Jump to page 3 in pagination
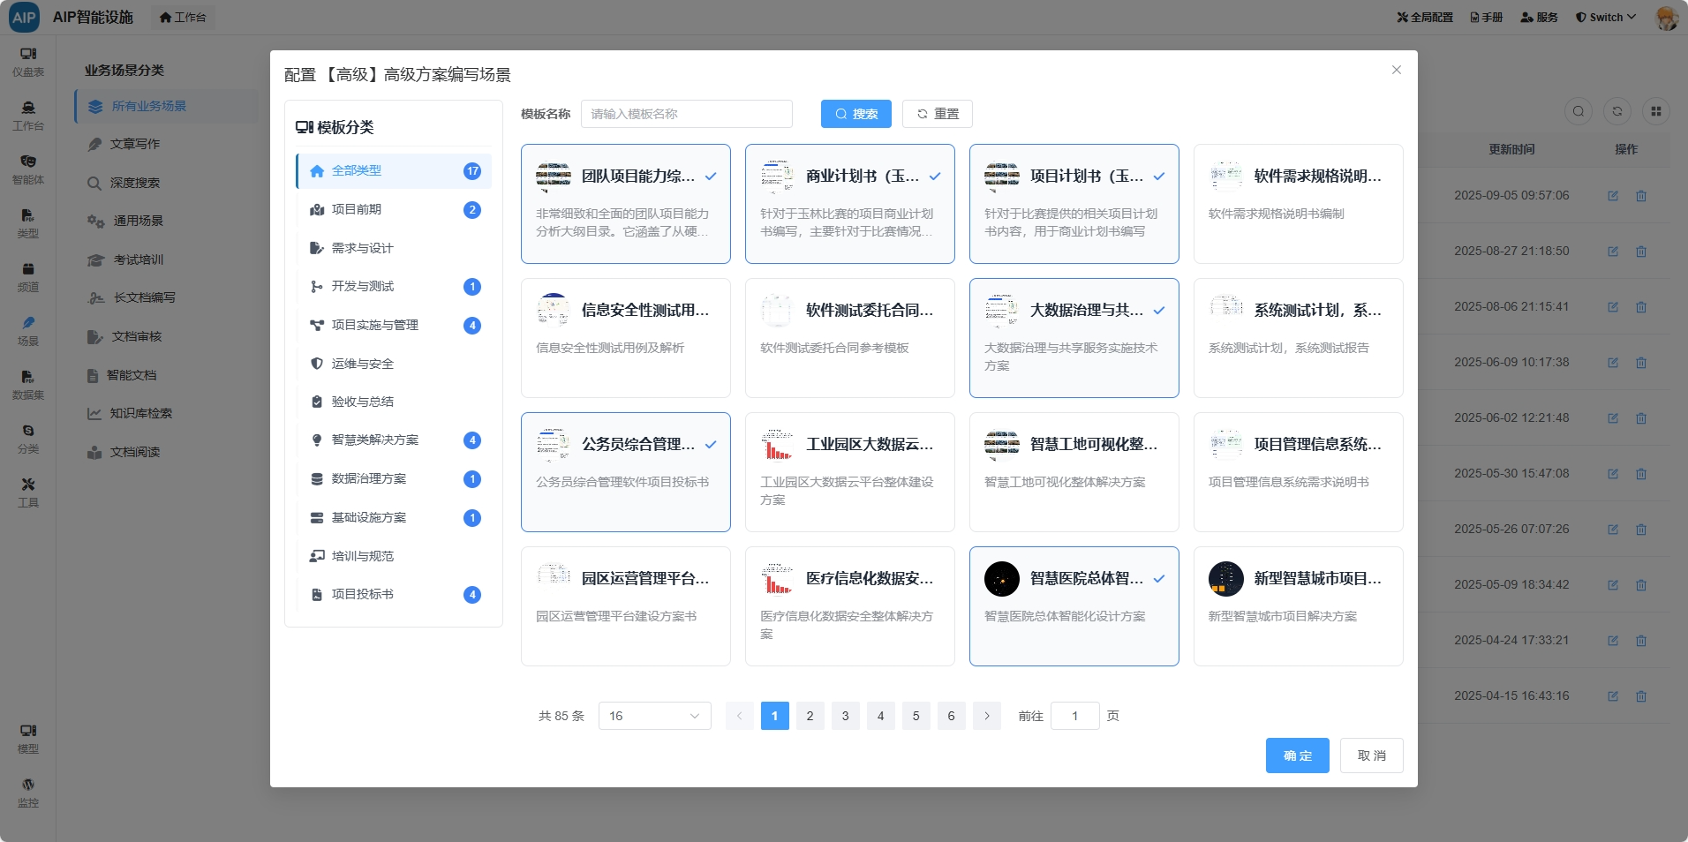1688x842 pixels. [845, 716]
